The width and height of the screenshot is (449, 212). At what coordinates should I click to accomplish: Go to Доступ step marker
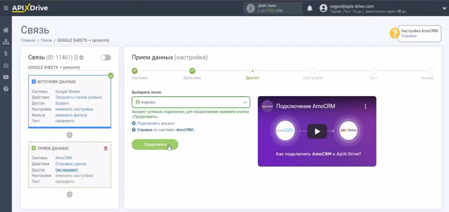click(253, 71)
